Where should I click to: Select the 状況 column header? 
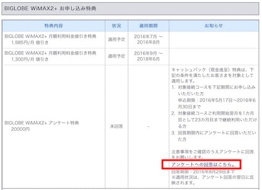(116, 26)
